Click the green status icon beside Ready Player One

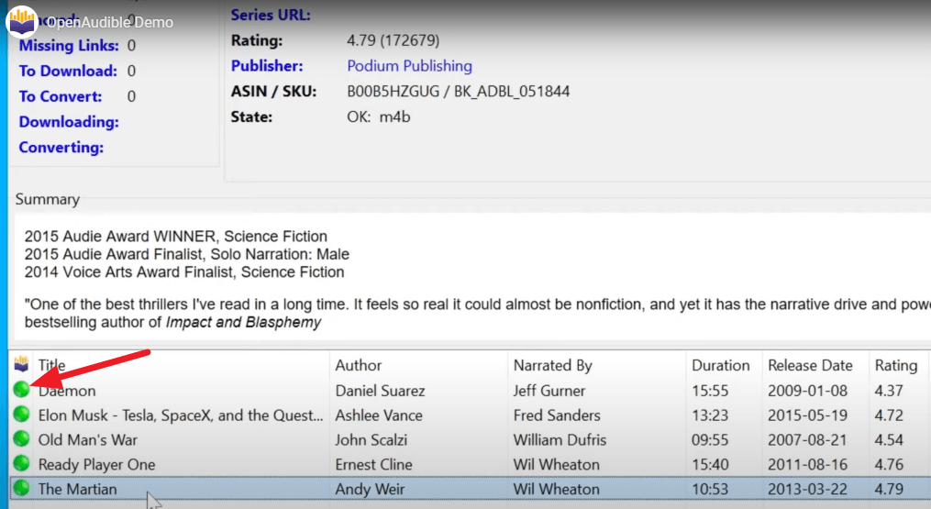21,463
